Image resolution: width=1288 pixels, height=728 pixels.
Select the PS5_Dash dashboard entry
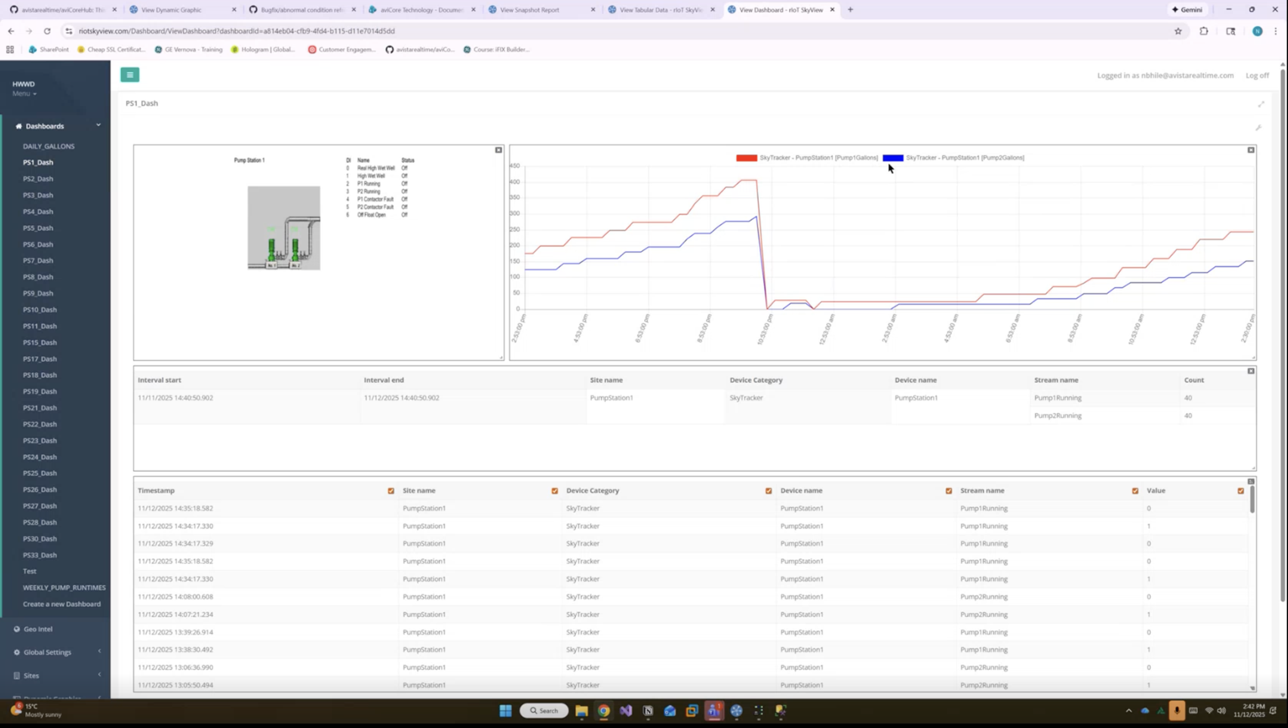38,227
